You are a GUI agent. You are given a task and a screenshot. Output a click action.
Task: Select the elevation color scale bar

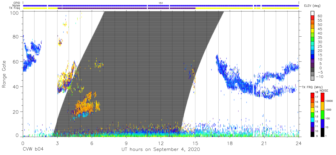coord(313,46)
